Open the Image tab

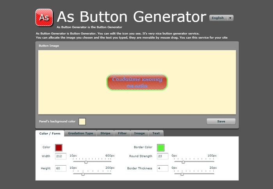(139, 133)
